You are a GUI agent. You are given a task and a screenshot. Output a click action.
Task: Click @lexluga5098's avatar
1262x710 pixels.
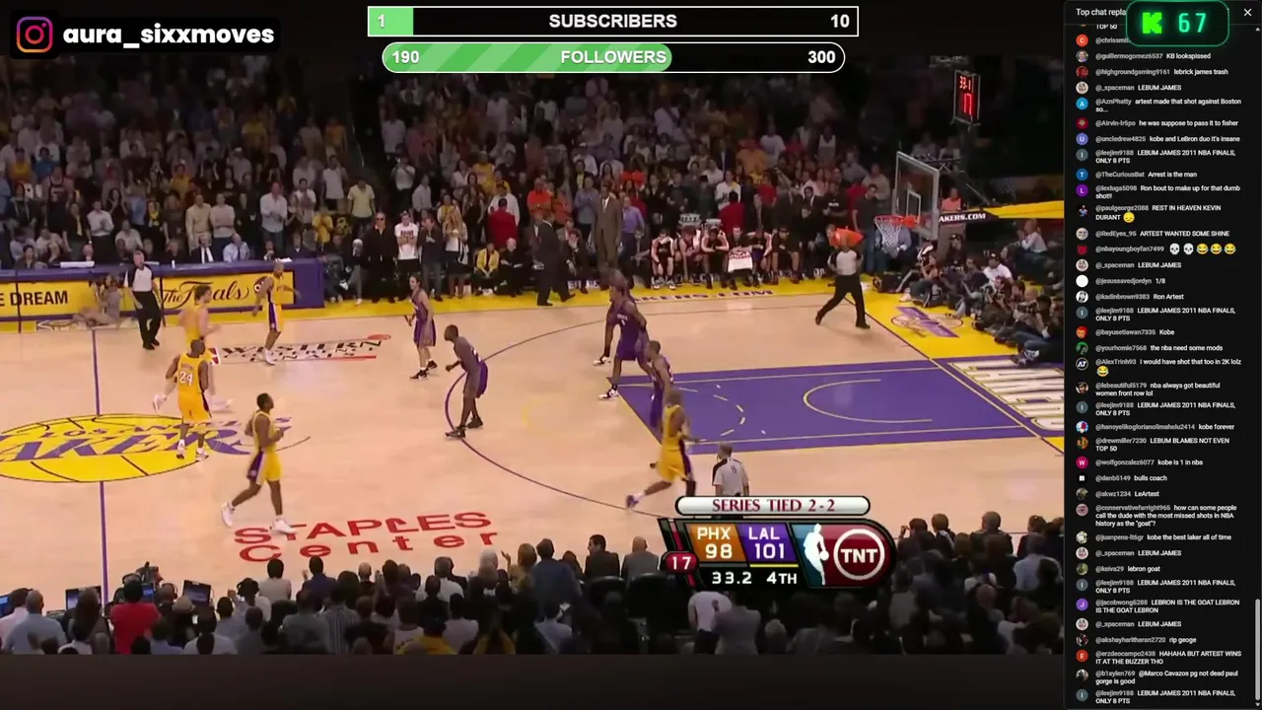1082,190
